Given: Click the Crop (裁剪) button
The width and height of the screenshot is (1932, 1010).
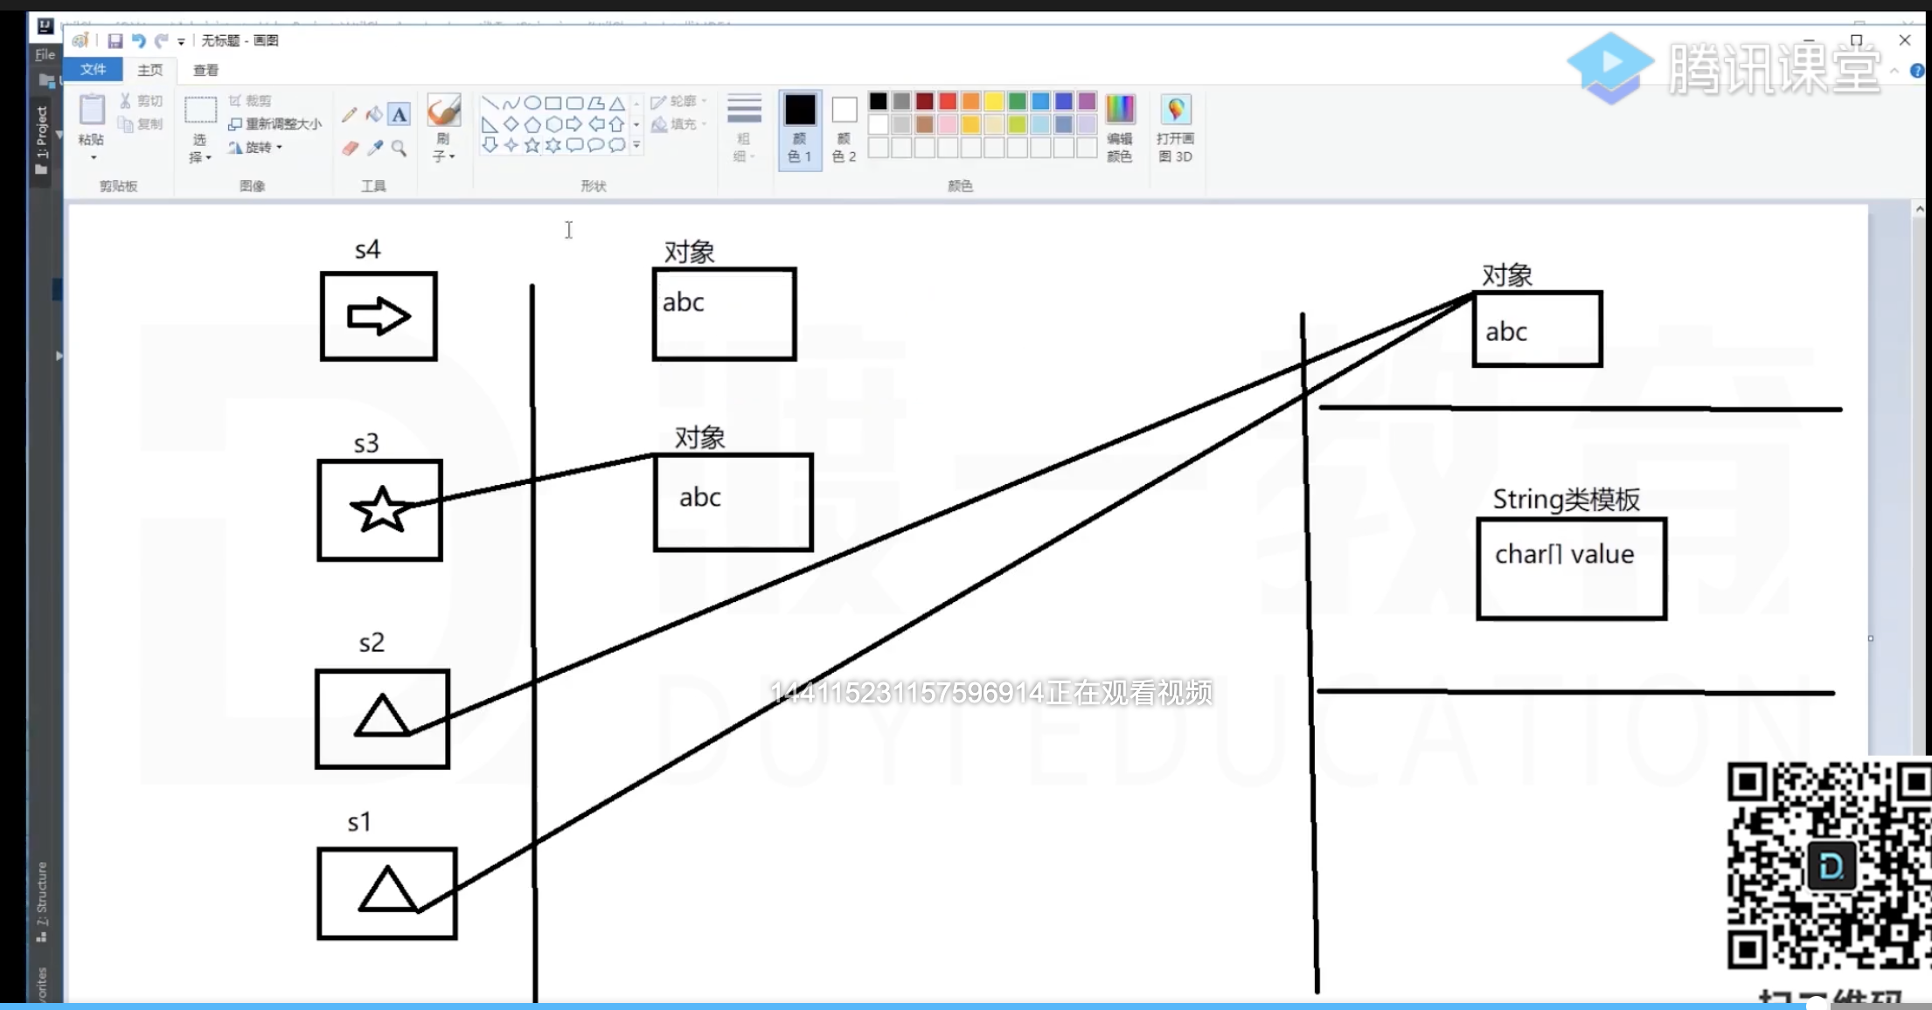Looking at the screenshot, I should point(251,101).
